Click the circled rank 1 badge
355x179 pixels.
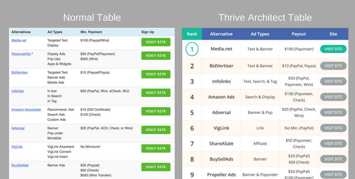[192, 49]
